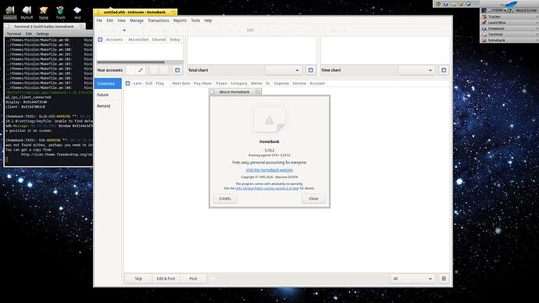Open the Transactions menu

(x=158, y=20)
